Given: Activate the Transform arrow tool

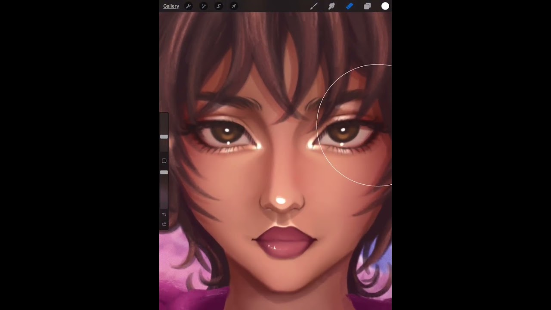Looking at the screenshot, I should tap(234, 6).
